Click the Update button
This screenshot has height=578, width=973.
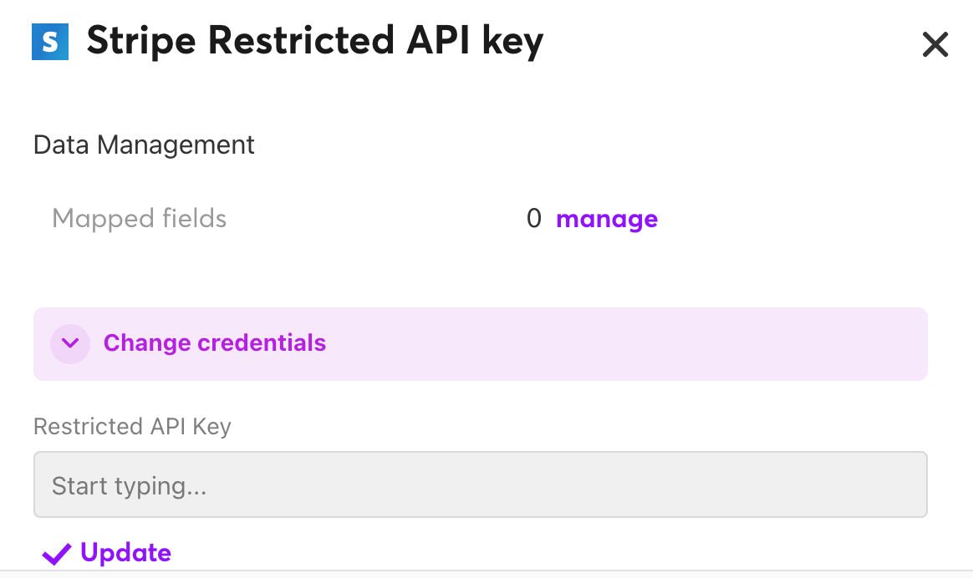pyautogui.click(x=124, y=553)
